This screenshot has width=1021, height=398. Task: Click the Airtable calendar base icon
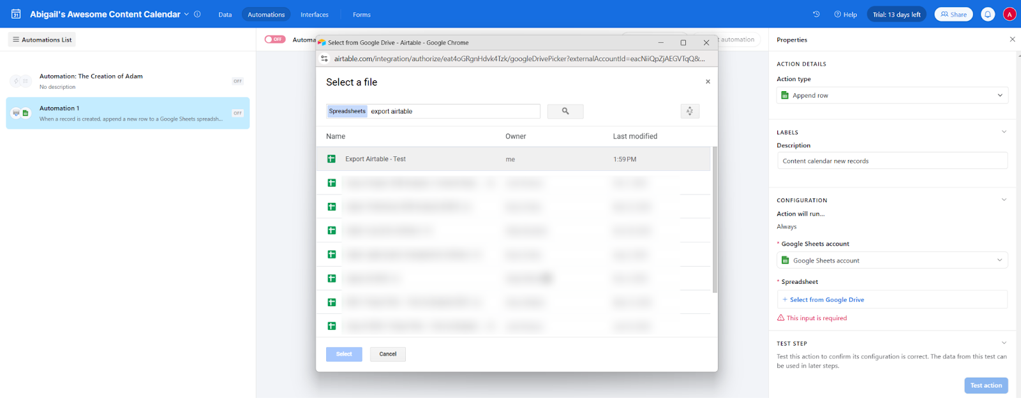click(x=16, y=14)
